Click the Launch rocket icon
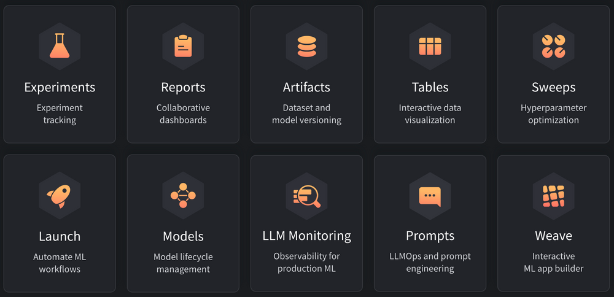Screen dimensions: 614x297 (x=60, y=195)
